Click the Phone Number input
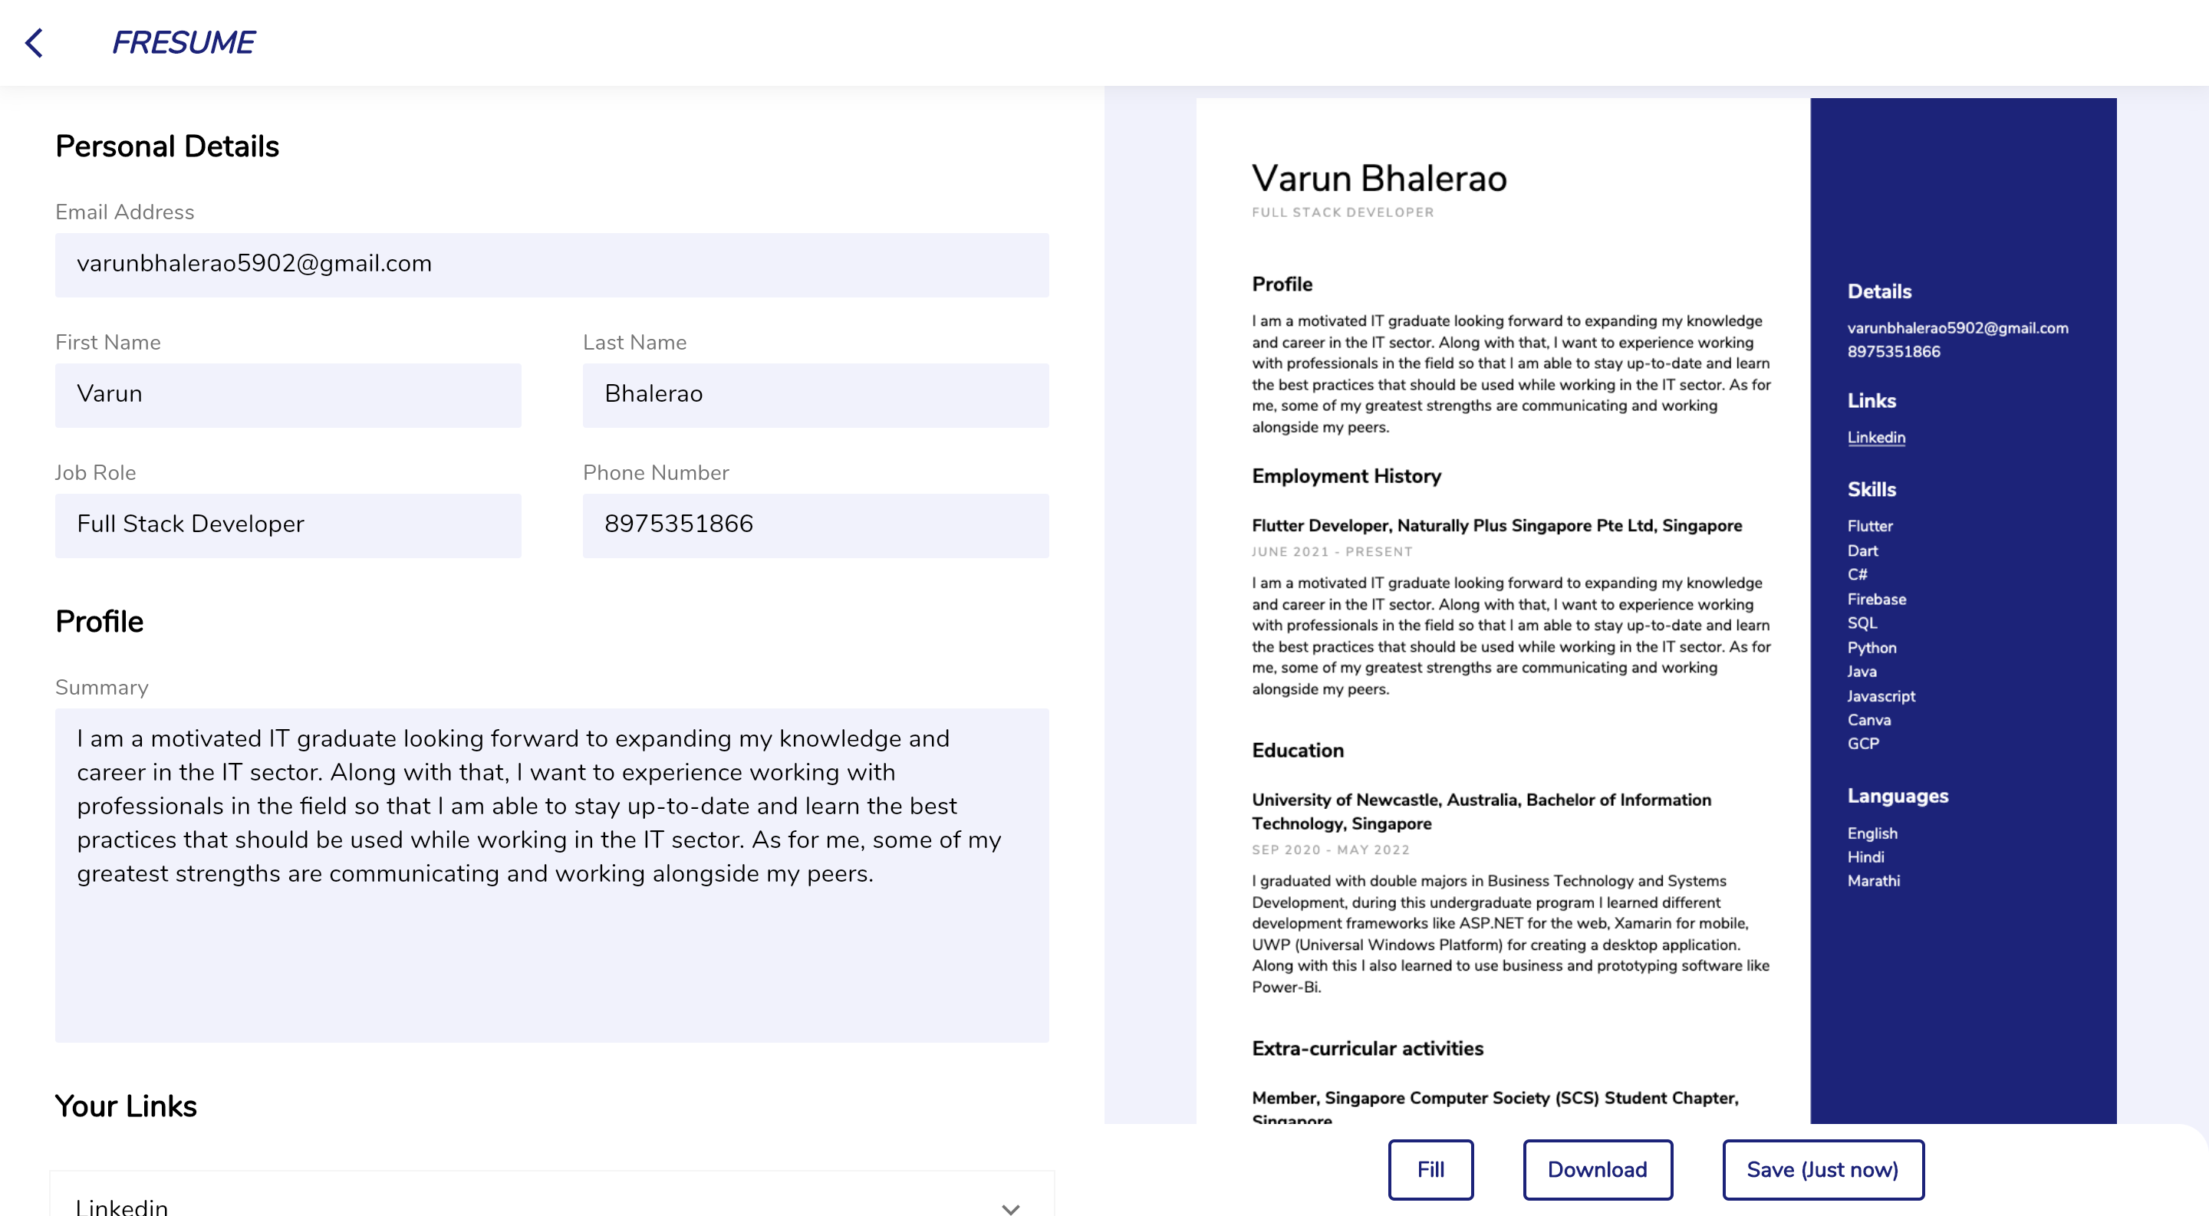 815,524
